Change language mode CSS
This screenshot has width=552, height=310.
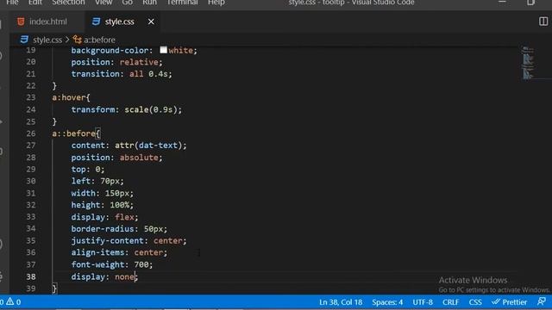[475, 302]
